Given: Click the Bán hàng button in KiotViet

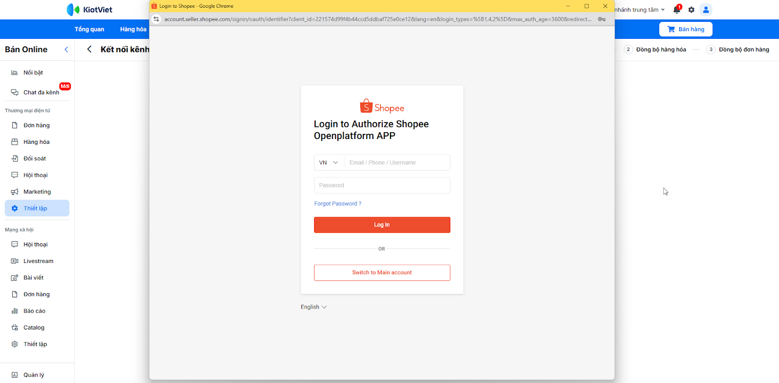Looking at the screenshot, I should (x=686, y=29).
